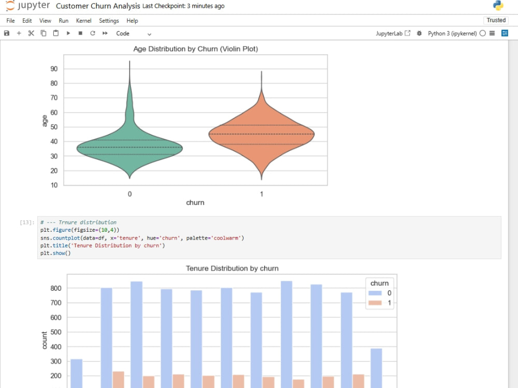Image resolution: width=518 pixels, height=388 pixels.
Task: Paste cell from clipboard icon
Action: tap(56, 33)
